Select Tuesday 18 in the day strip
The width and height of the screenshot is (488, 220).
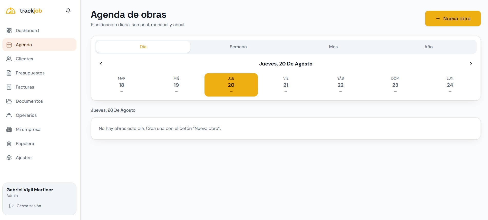[x=122, y=85]
